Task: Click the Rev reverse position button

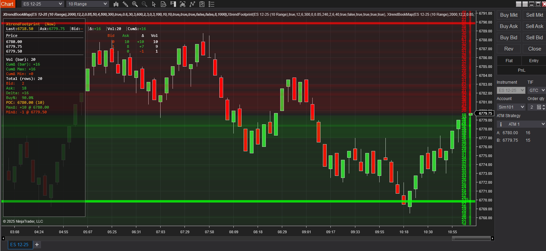Action: coord(509,49)
